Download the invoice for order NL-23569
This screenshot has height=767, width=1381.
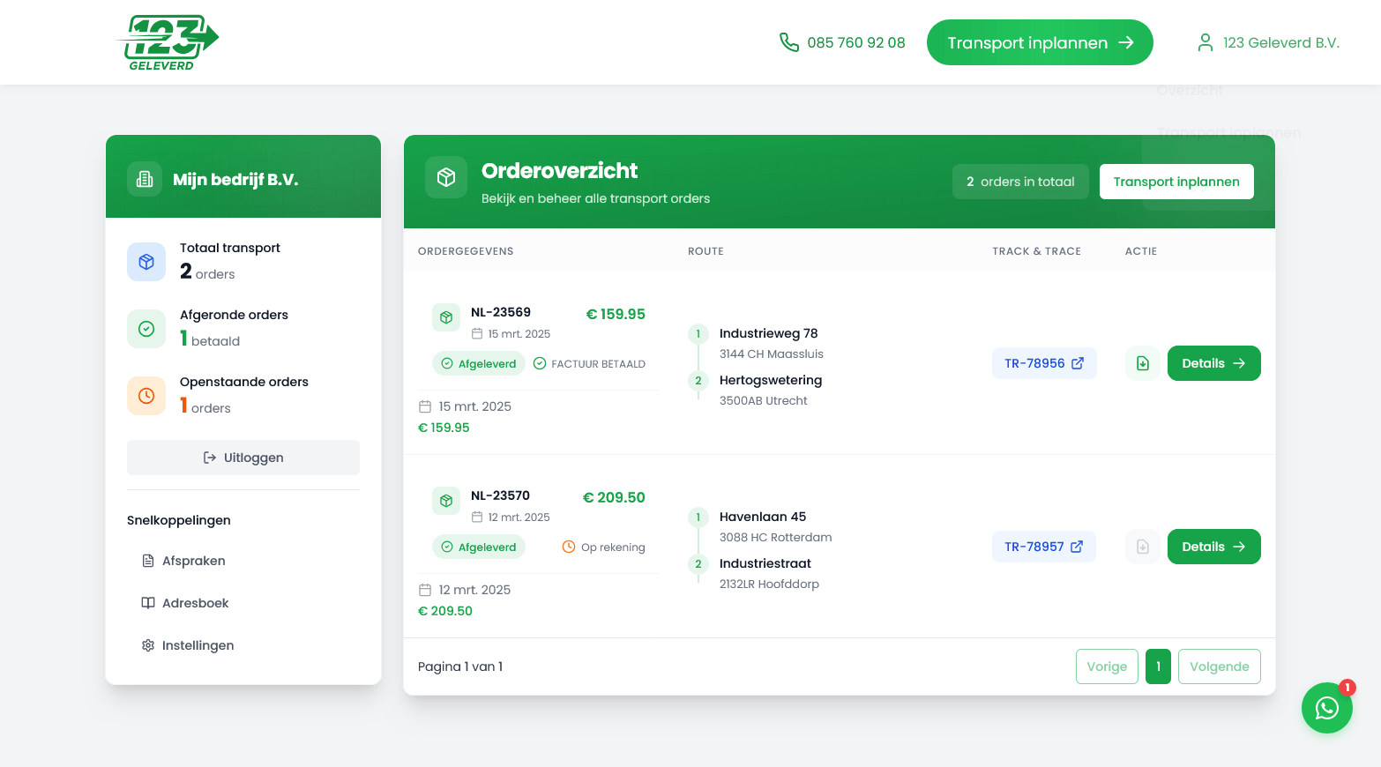pos(1143,363)
